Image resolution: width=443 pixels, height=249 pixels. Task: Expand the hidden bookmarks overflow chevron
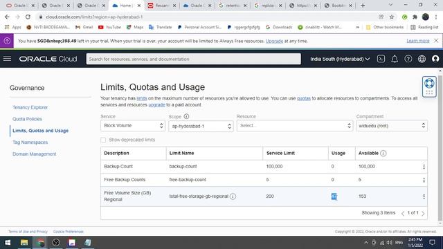click(358, 27)
